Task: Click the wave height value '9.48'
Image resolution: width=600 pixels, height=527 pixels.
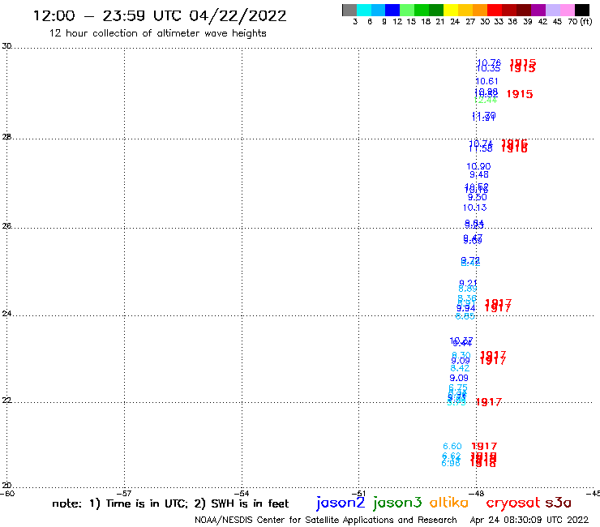Action: (479, 174)
